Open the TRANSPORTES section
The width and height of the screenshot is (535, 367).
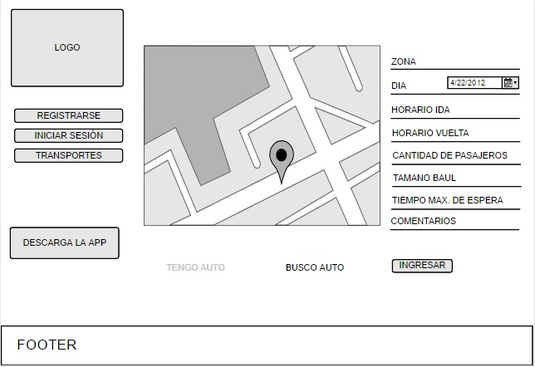click(x=69, y=155)
